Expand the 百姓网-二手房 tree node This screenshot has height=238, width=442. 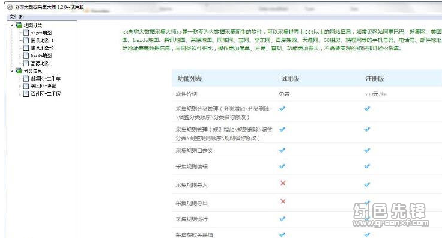[19, 93]
